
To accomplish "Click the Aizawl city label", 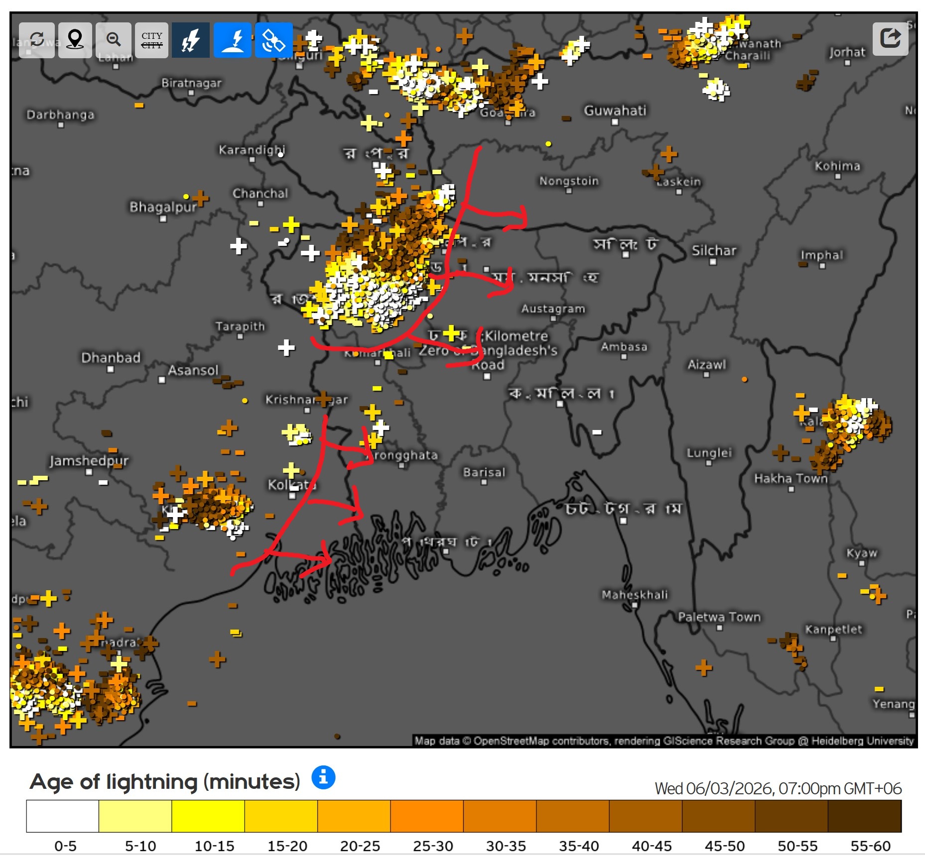I will pyautogui.click(x=707, y=365).
